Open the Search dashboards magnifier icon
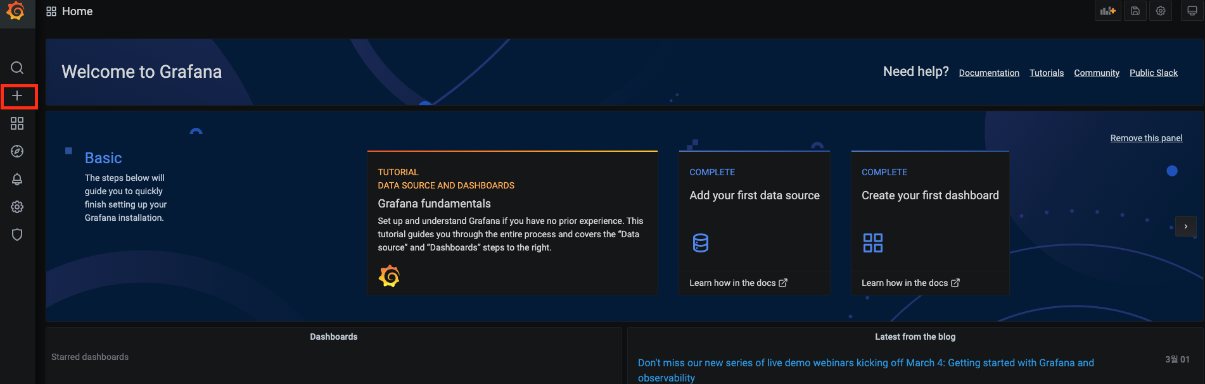The image size is (1205, 384). (17, 68)
